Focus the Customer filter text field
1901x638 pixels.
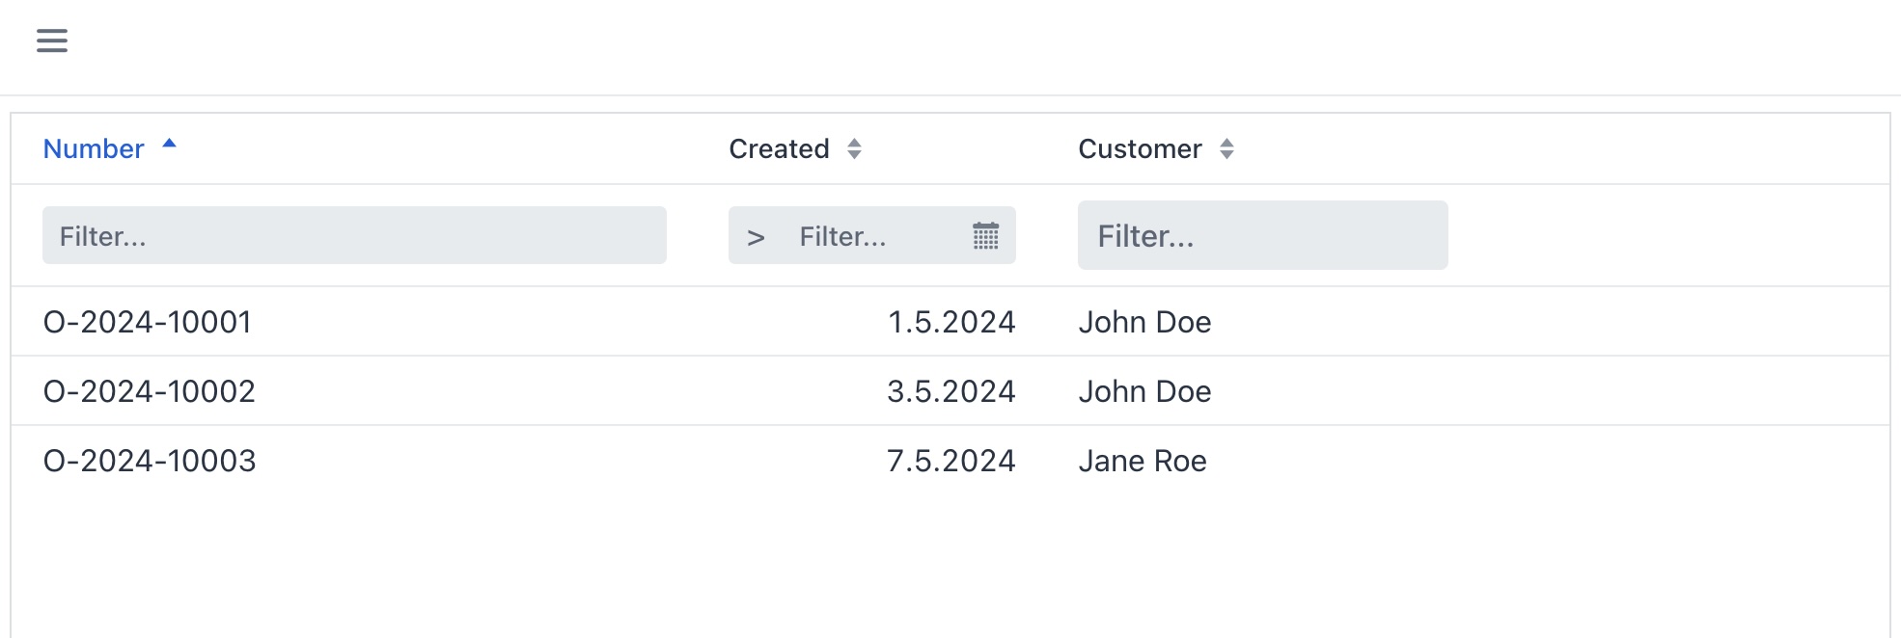[1262, 236]
